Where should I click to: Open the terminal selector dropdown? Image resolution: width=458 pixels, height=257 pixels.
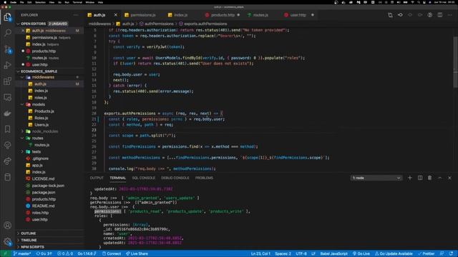tap(376, 178)
